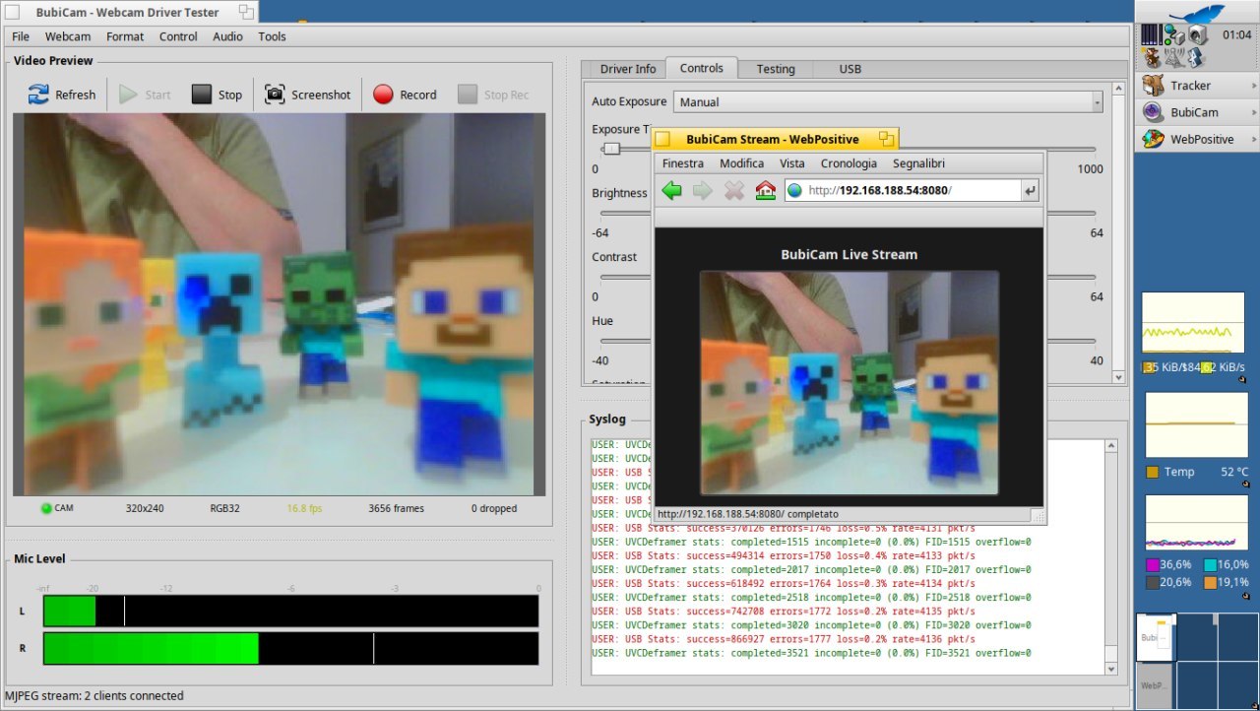Click the WebPositive address field
Screen dimensions: 1260x711
tap(902, 191)
